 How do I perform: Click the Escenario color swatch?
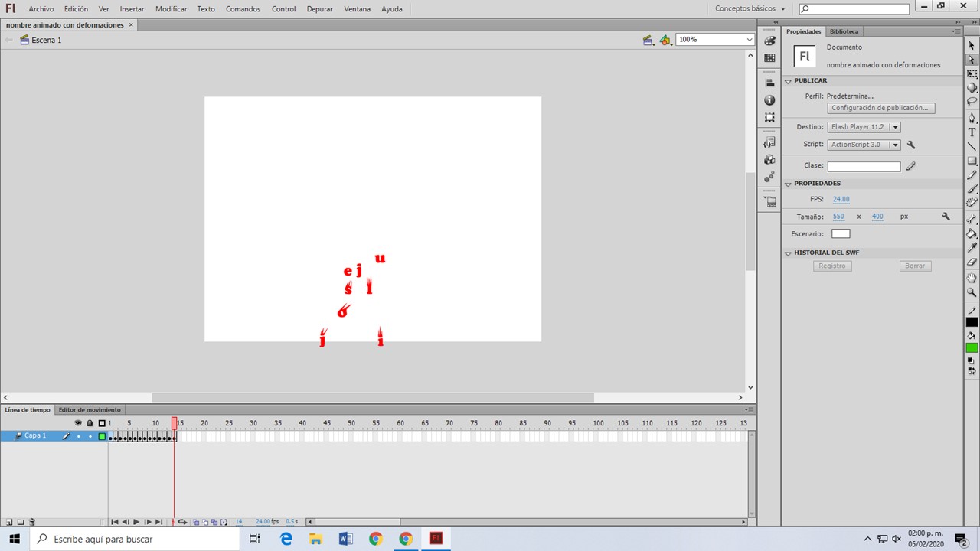pos(840,233)
